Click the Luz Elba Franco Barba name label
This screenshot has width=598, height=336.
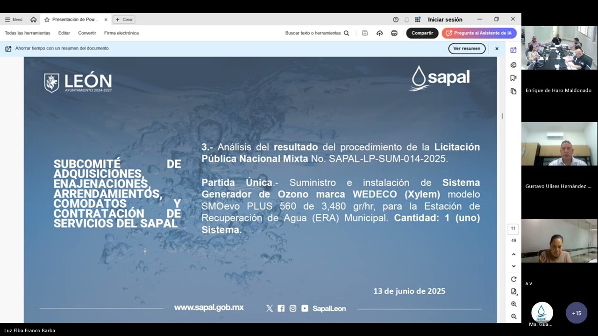[x=30, y=330]
